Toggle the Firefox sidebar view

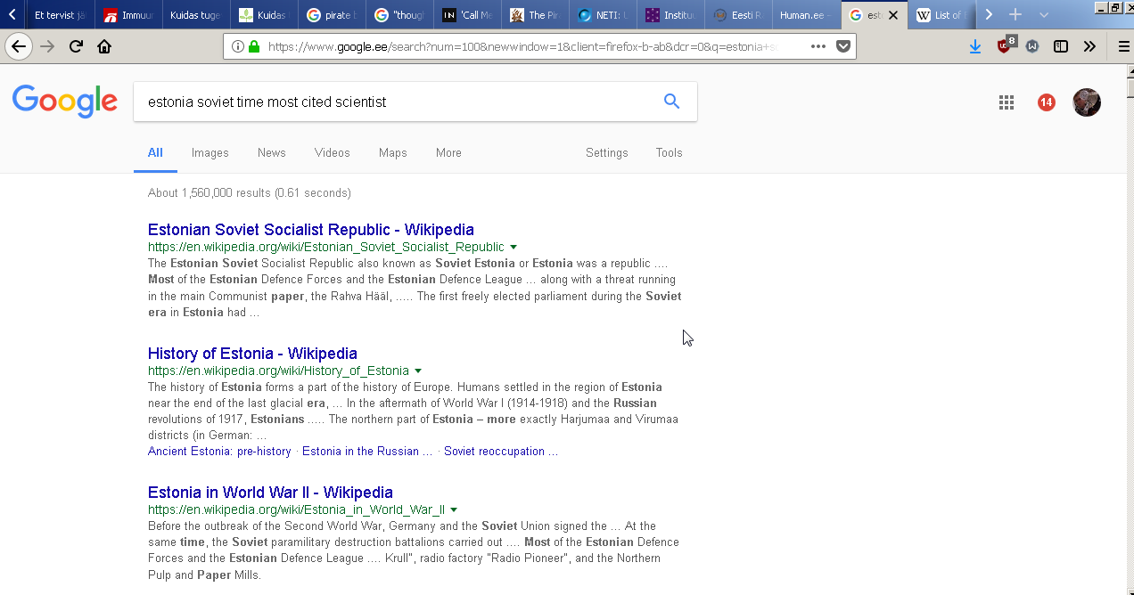(1061, 46)
